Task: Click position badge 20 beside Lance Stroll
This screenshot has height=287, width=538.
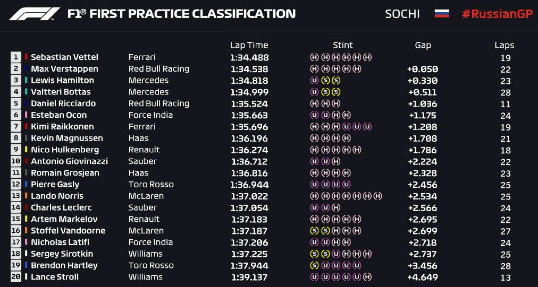Action: [16, 277]
